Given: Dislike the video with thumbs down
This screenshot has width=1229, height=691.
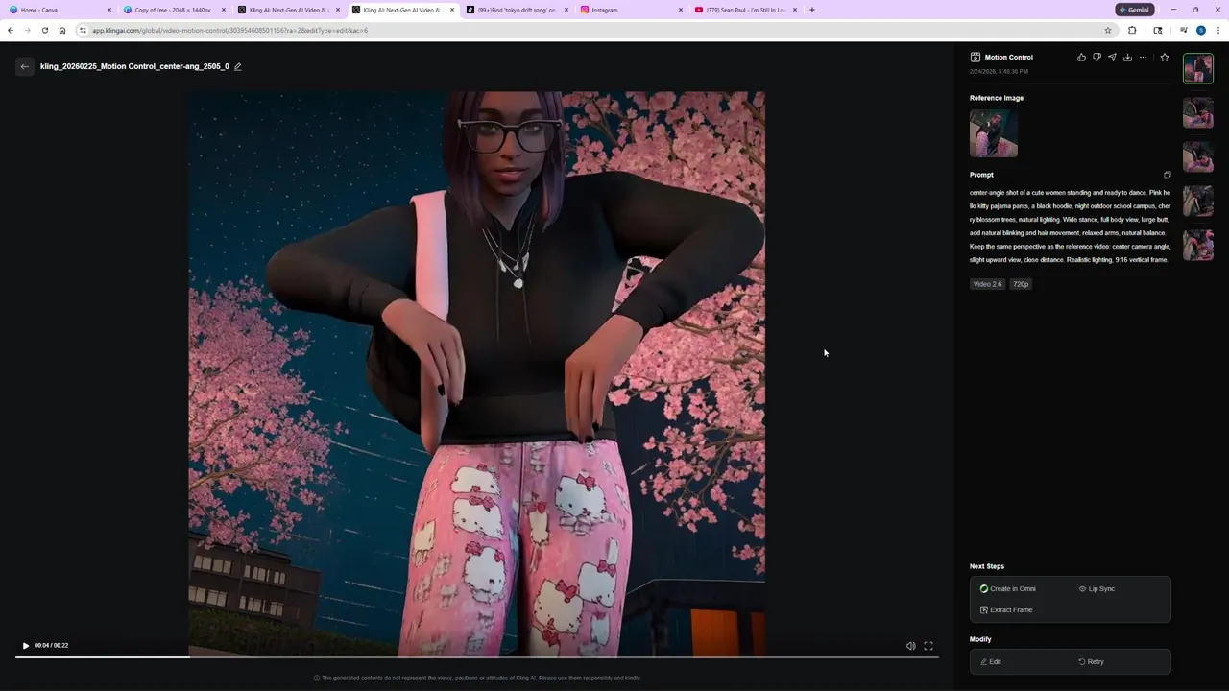Looking at the screenshot, I should [1096, 58].
